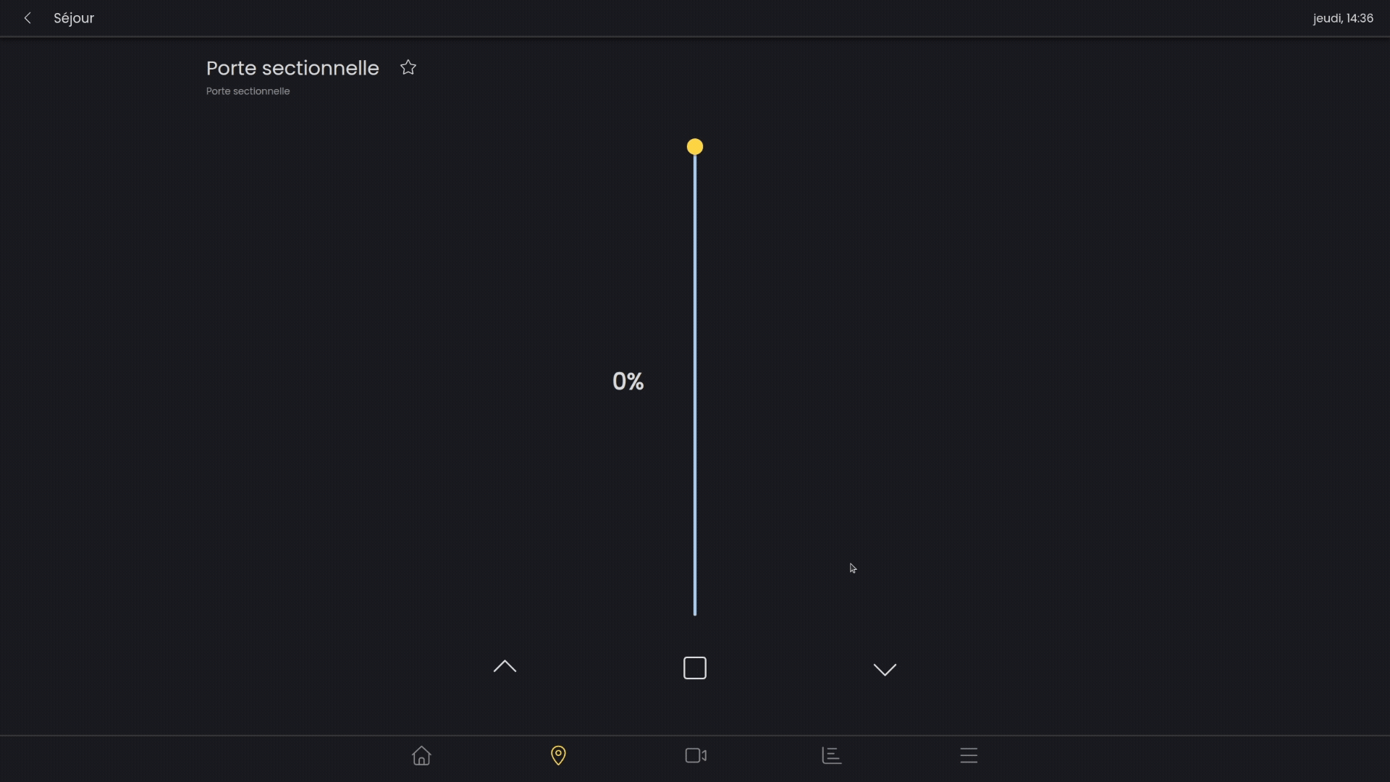Deselect the yellow slider handle
Viewport: 1390px width, 782px height.
[694, 146]
